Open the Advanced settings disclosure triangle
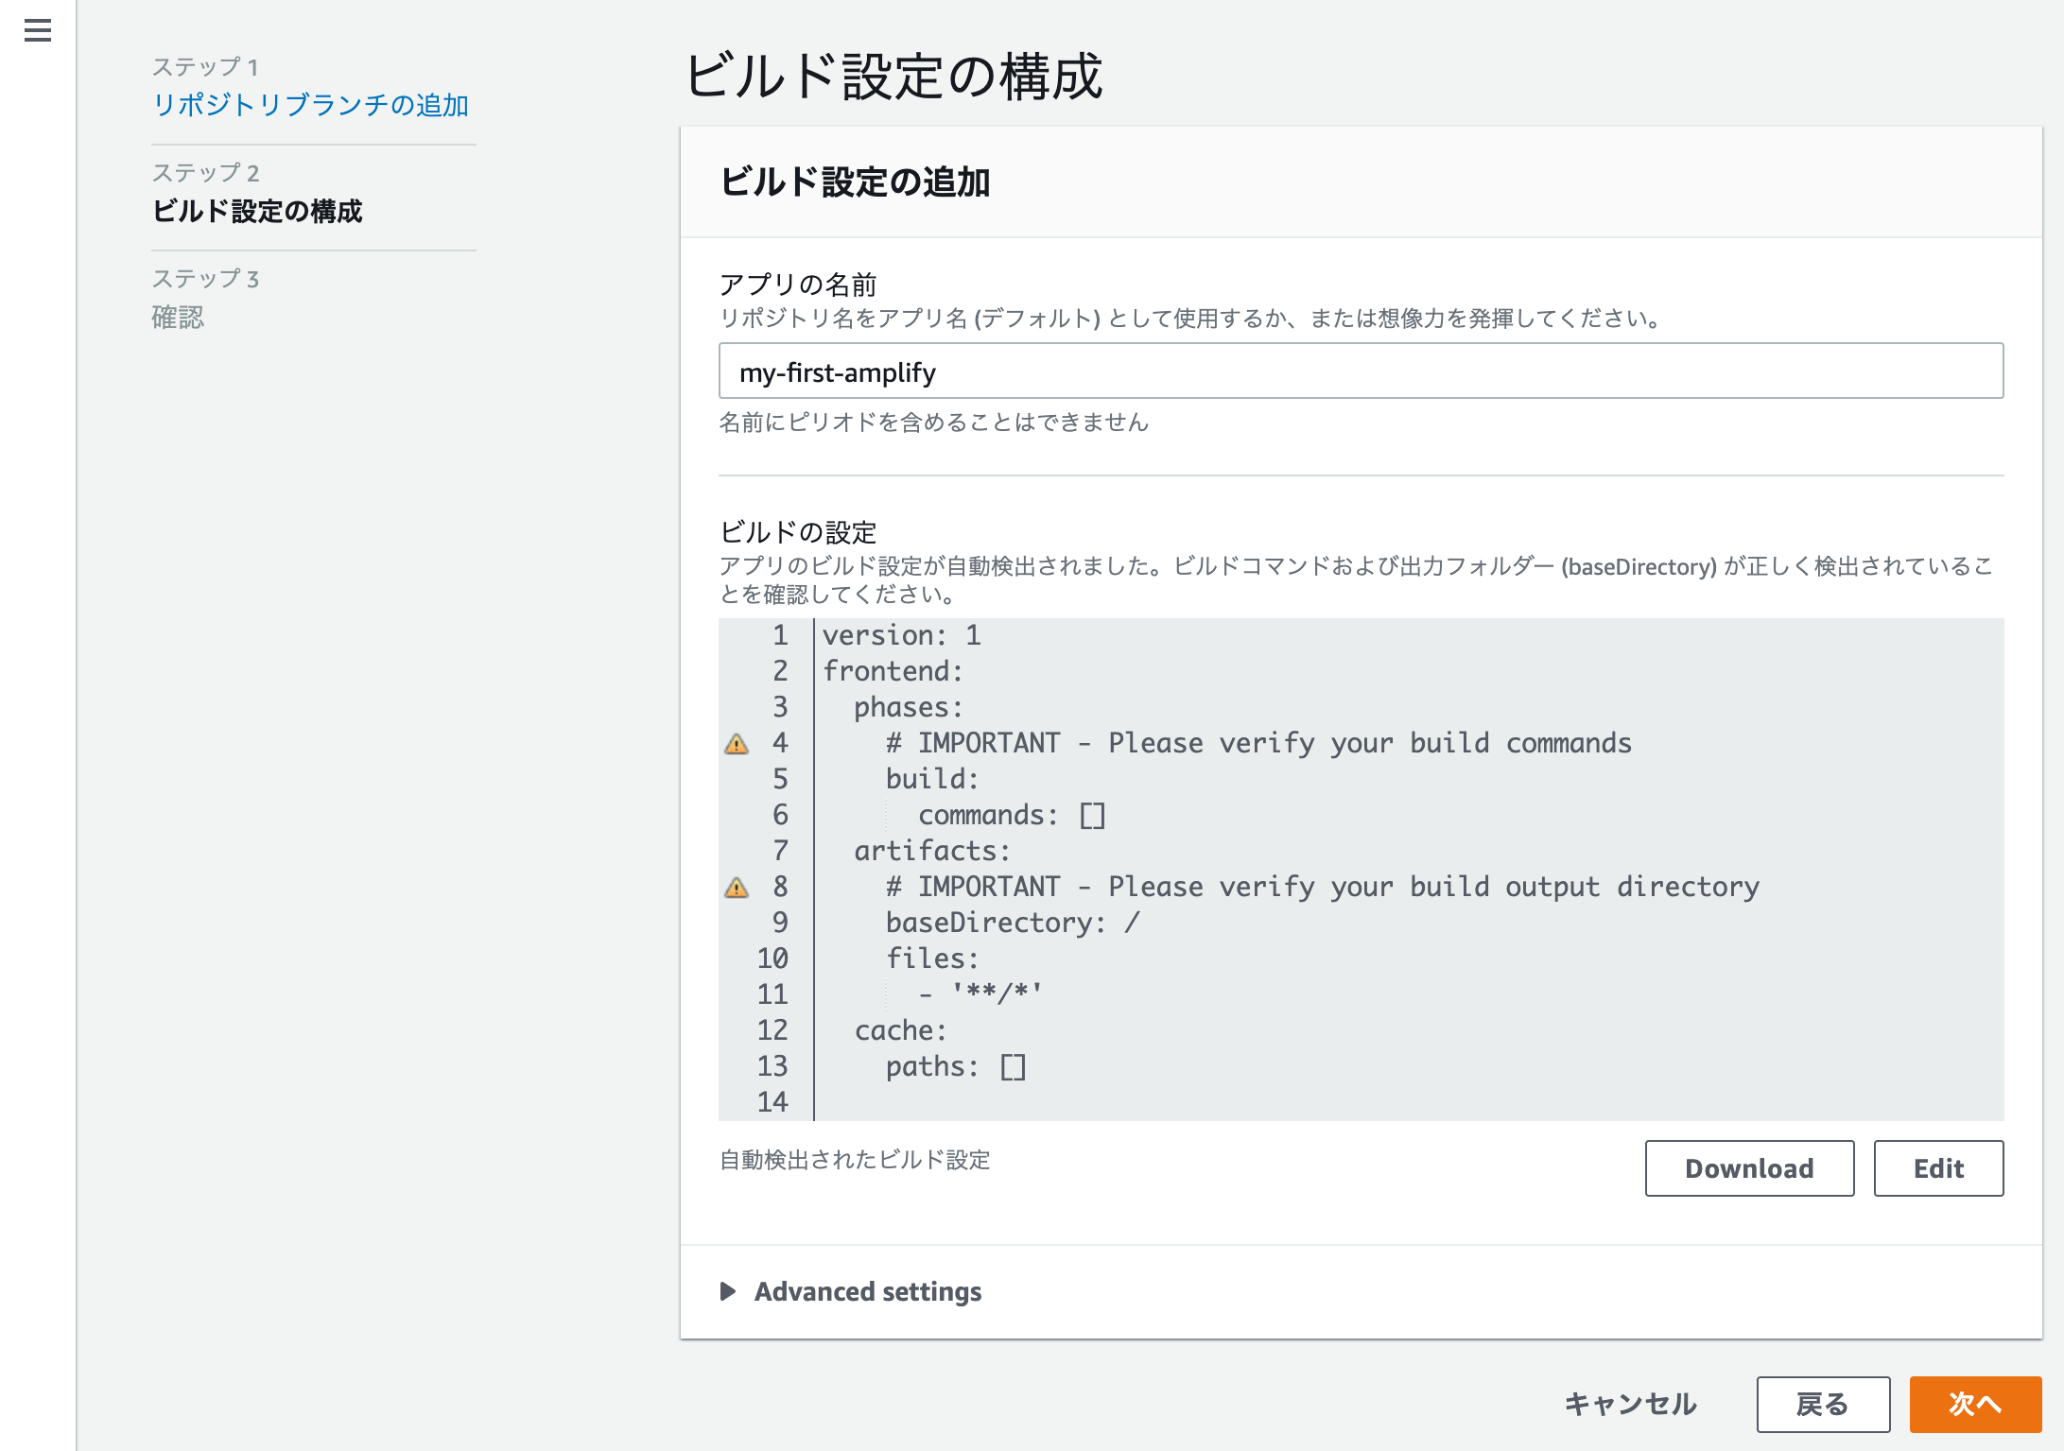Viewport: 2064px width, 1451px height. (728, 1292)
